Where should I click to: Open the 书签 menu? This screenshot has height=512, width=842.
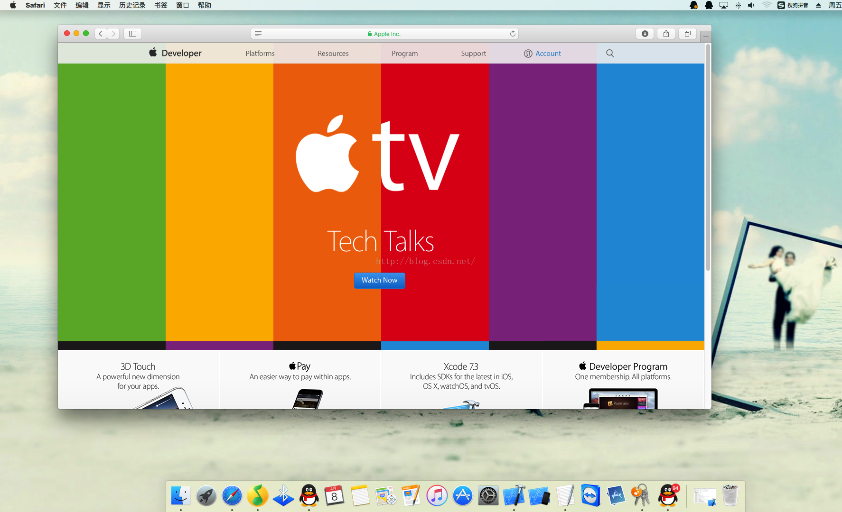click(x=161, y=5)
